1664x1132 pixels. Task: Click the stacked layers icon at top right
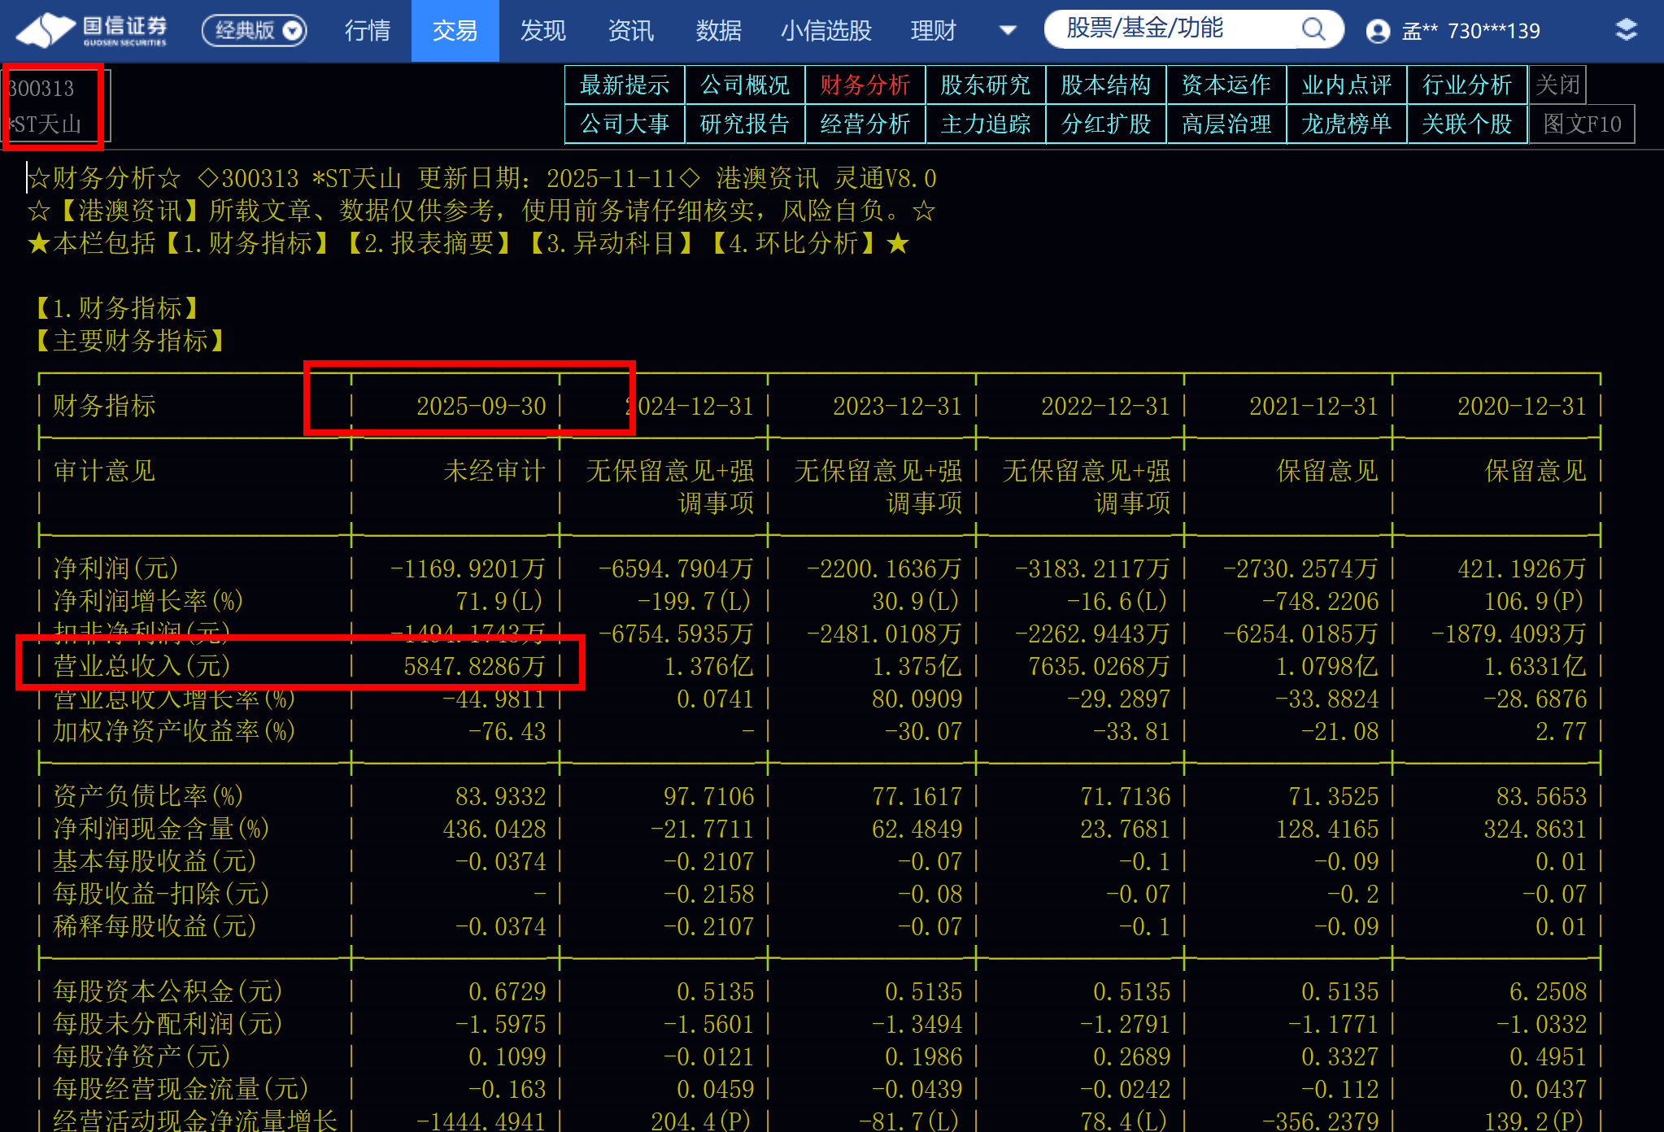coord(1625,30)
